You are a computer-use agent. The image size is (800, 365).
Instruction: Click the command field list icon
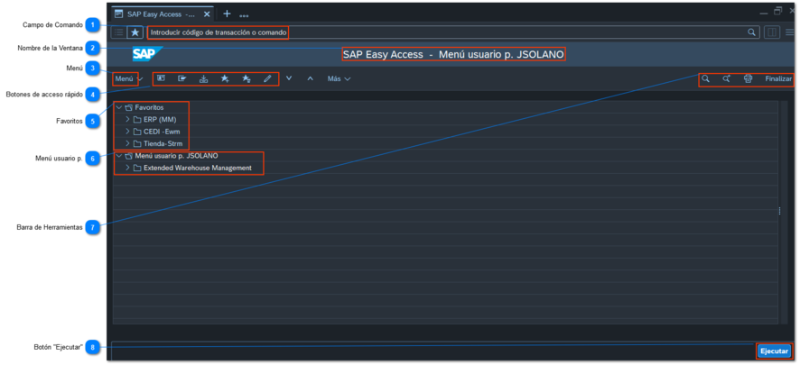118,32
